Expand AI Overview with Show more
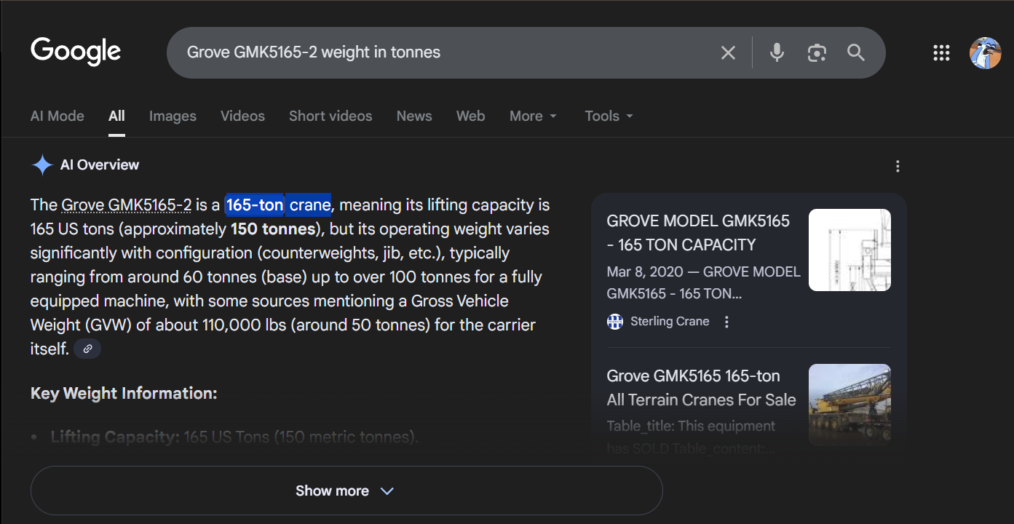The width and height of the screenshot is (1014, 524). tap(346, 491)
